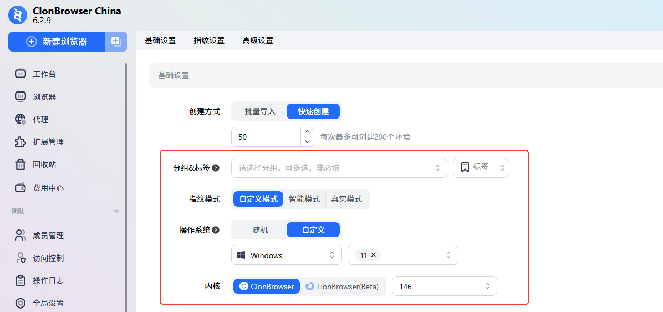
Task: Decrease the quantity with the down arrow
Action: [x=308, y=142]
